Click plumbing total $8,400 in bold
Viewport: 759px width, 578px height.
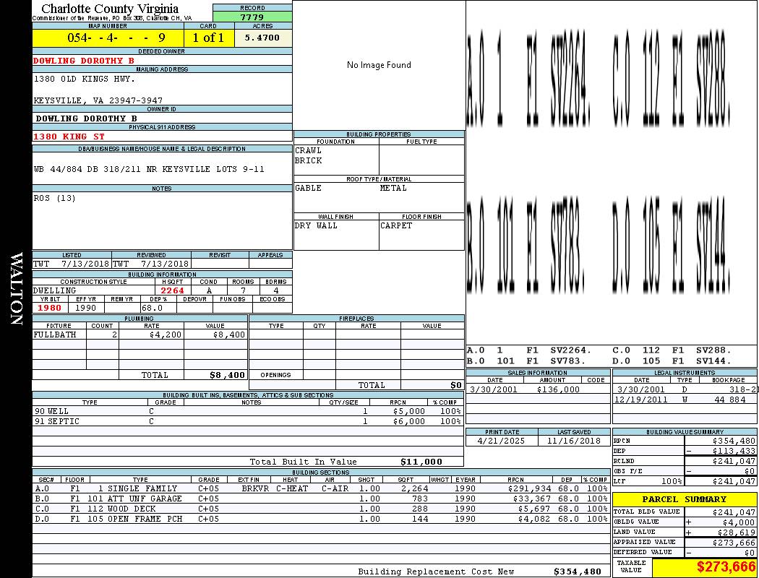click(x=228, y=375)
